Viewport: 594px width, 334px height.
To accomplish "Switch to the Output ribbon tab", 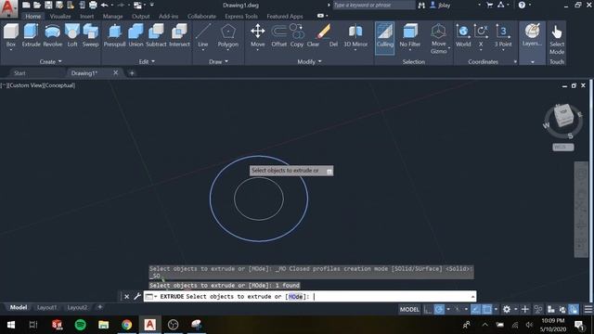I will 140,17.
